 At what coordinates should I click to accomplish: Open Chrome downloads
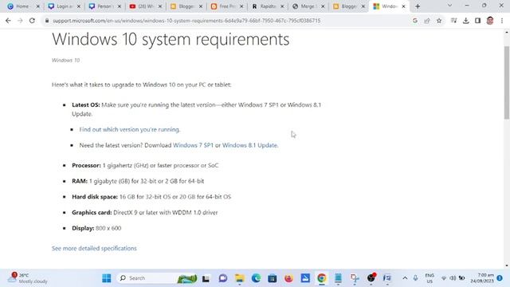click(465, 21)
